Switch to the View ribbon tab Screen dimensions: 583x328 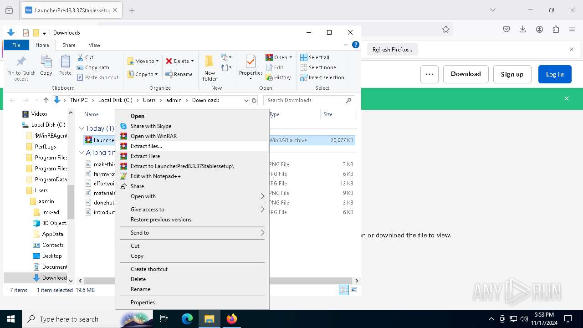pos(94,45)
